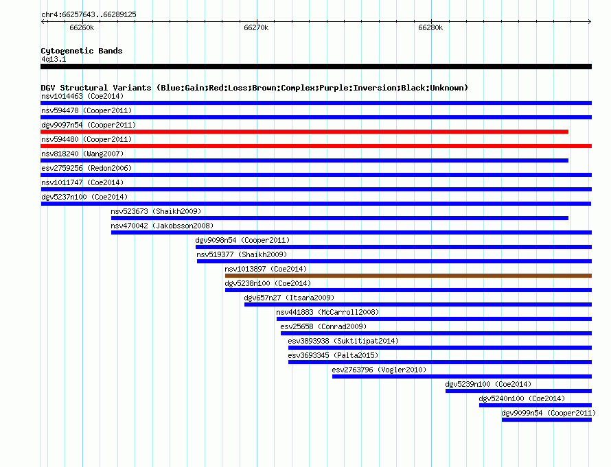Screen dimensions: 611x467
Task: Click the black 4q13.1 cytogenetic band bar
Action: pyautogui.click(x=316, y=67)
